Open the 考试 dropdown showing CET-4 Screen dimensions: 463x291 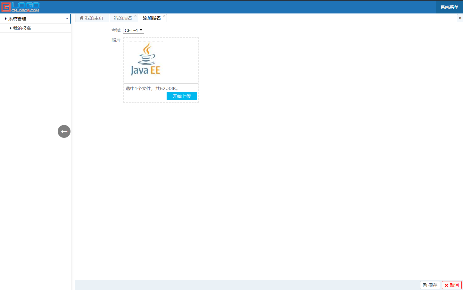(133, 30)
